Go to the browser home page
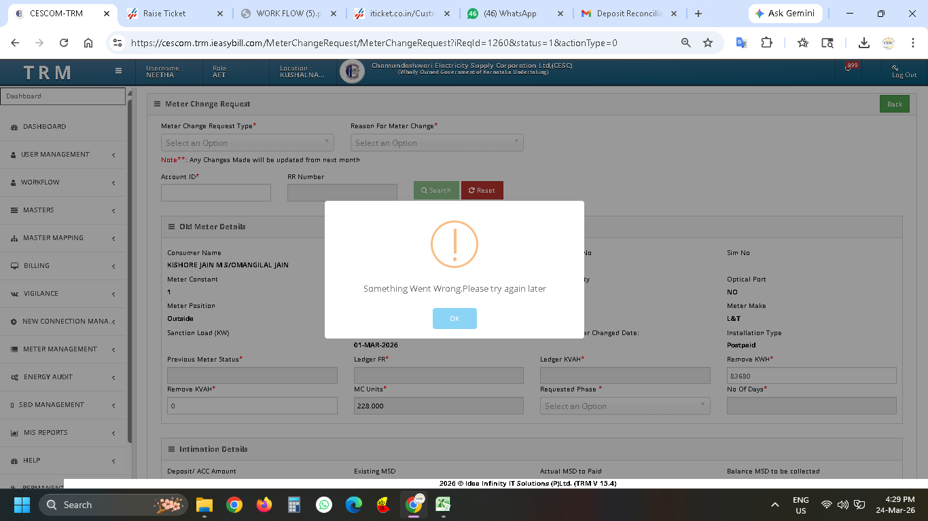The width and height of the screenshot is (928, 521). pyautogui.click(x=88, y=43)
